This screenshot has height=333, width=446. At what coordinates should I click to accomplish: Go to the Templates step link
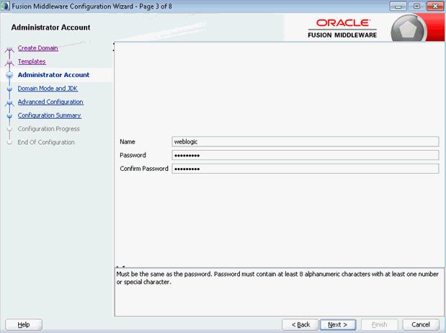[32, 61]
